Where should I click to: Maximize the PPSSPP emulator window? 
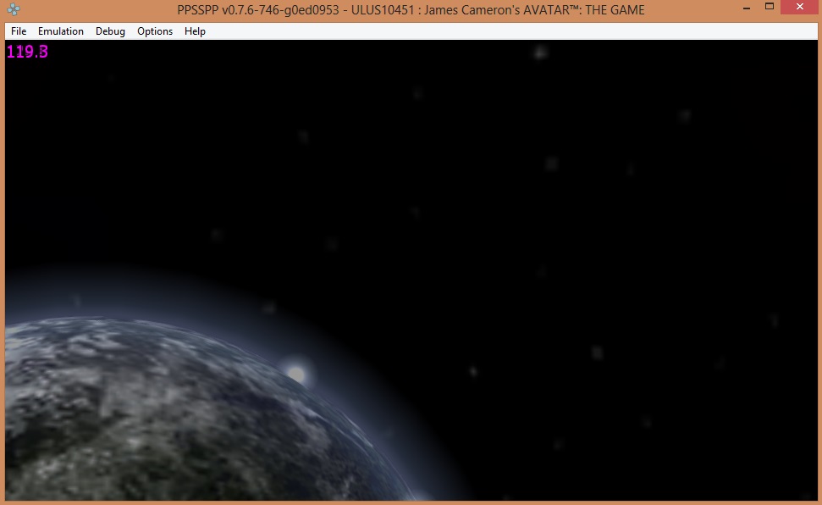point(769,7)
